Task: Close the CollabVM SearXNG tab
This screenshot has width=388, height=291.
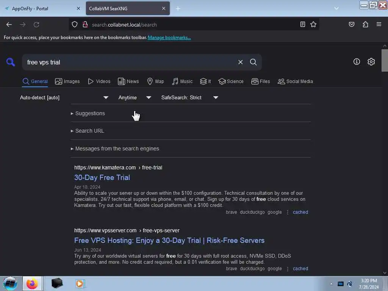Action: tap(164, 8)
